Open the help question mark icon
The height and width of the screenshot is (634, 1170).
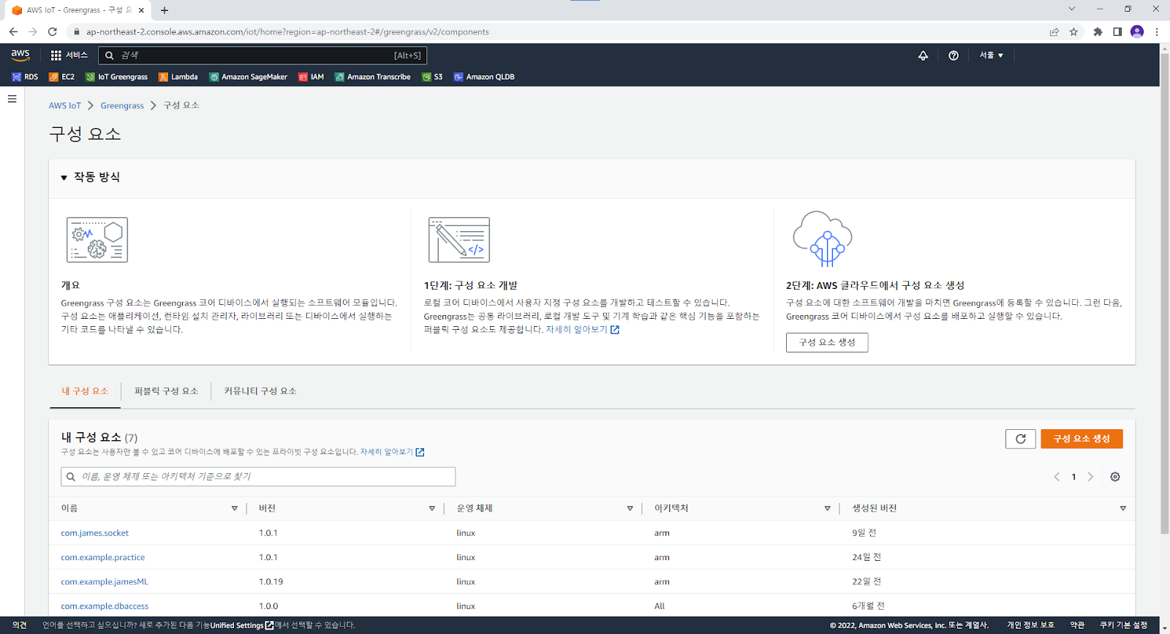pyautogui.click(x=954, y=55)
